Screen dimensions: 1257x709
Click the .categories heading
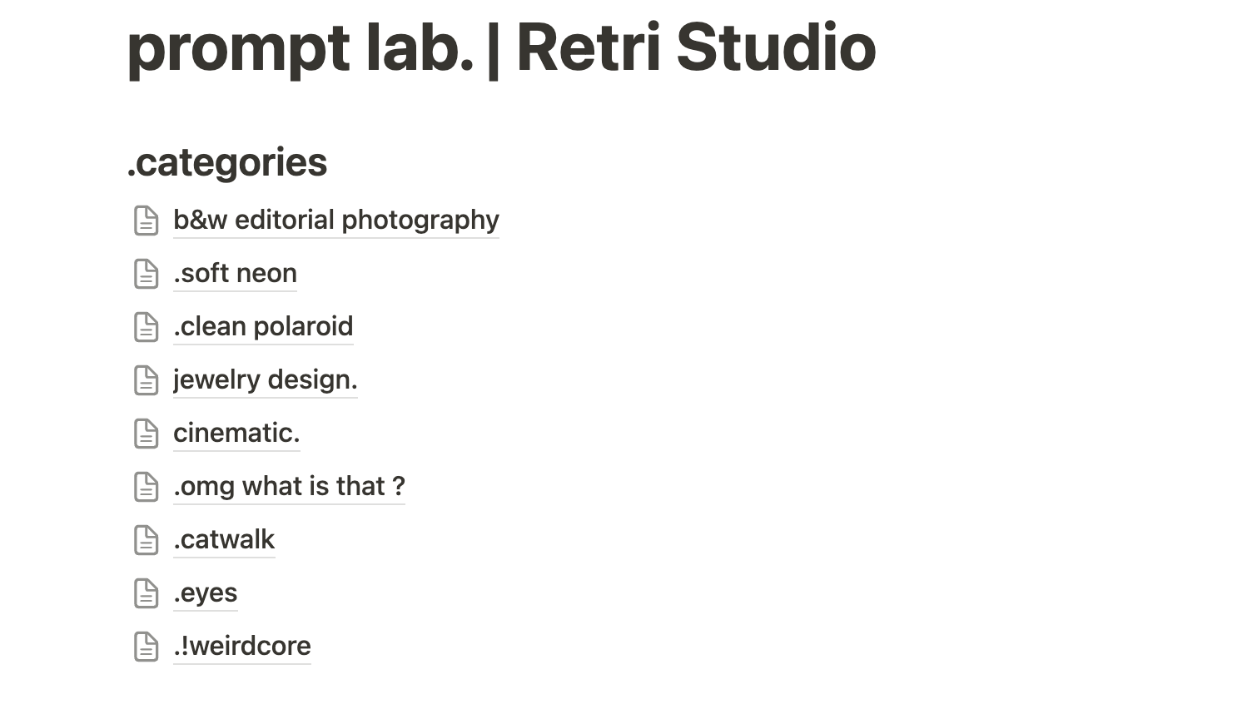(227, 162)
